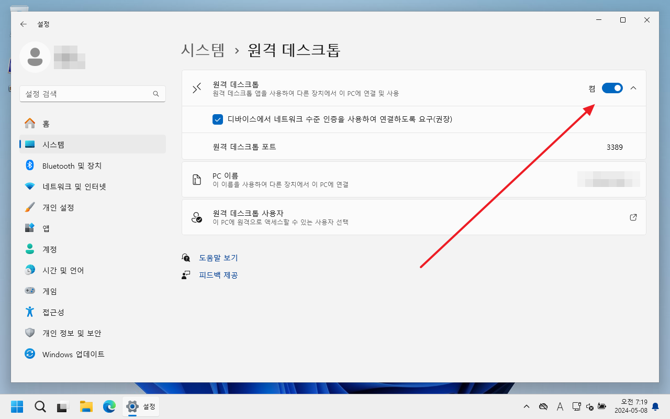Uncheck the network level authentication requirement
The width and height of the screenshot is (670, 419).
tap(218, 119)
